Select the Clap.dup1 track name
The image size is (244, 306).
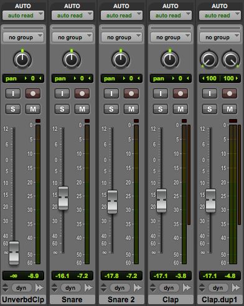[x=219, y=300]
